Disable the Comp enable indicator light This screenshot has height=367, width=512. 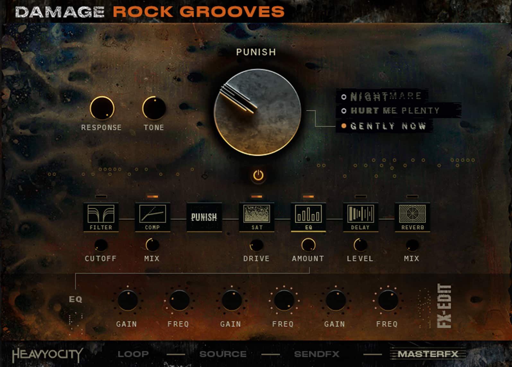coord(152,196)
